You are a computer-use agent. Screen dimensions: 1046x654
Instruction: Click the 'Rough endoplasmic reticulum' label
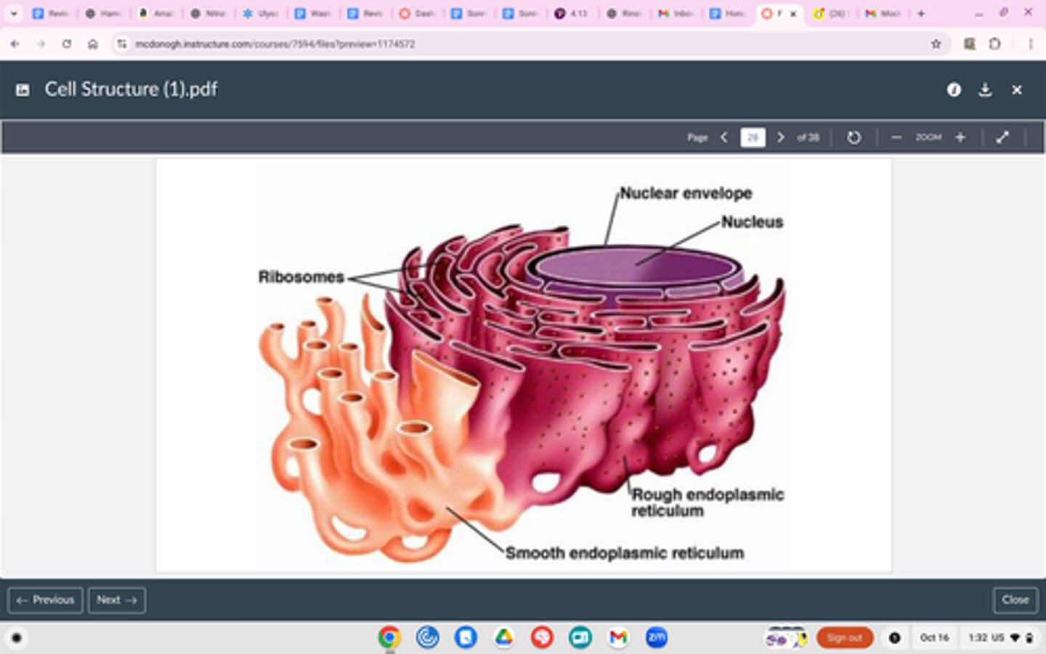coord(708,502)
